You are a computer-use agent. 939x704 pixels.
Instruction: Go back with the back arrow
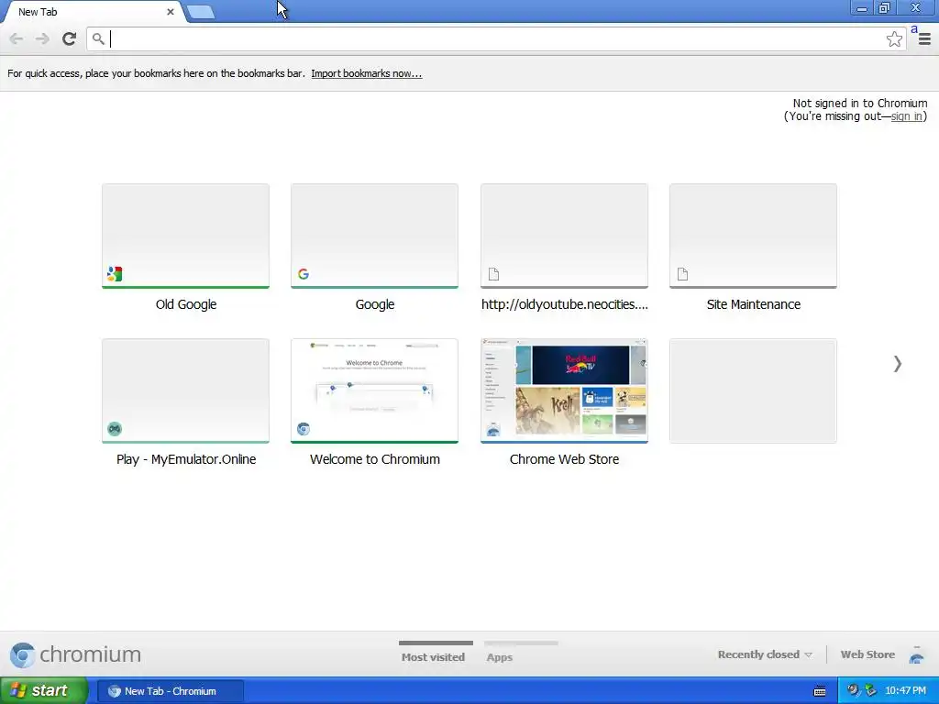point(17,38)
